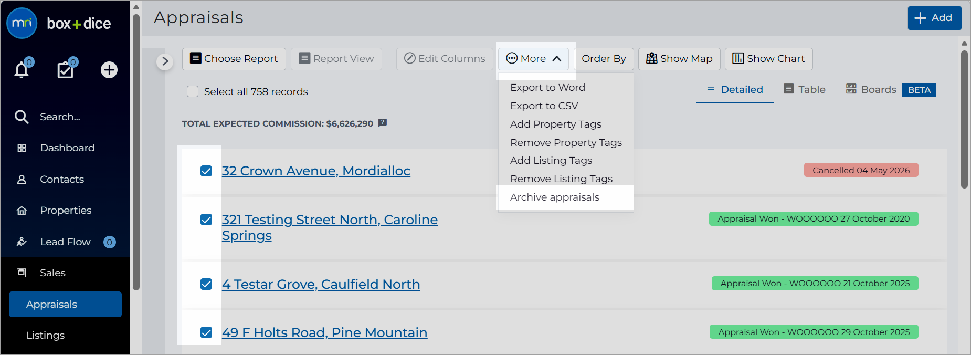Tick the Select all 758 records checkbox
Image resolution: width=971 pixels, height=355 pixels.
coord(193,91)
